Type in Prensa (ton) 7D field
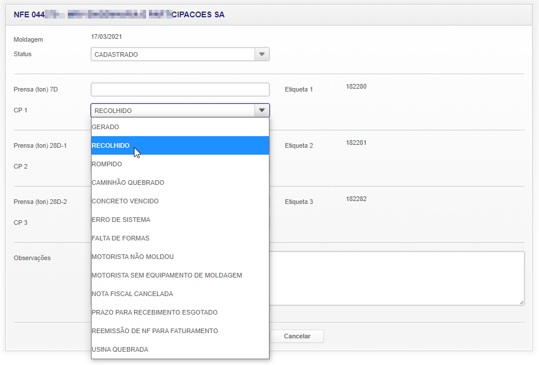The width and height of the screenshot is (539, 365). coord(180,90)
